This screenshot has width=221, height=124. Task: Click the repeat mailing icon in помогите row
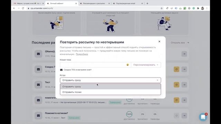coord(176,100)
